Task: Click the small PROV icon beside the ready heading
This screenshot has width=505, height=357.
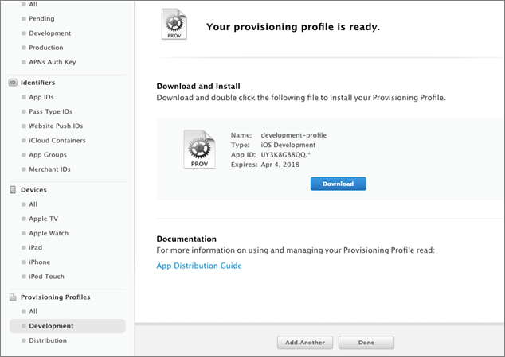Action: point(174,24)
